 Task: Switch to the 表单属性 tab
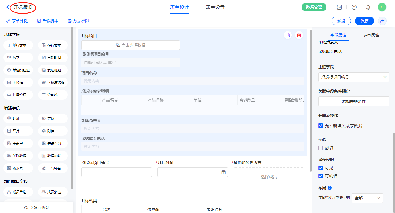point(371,35)
